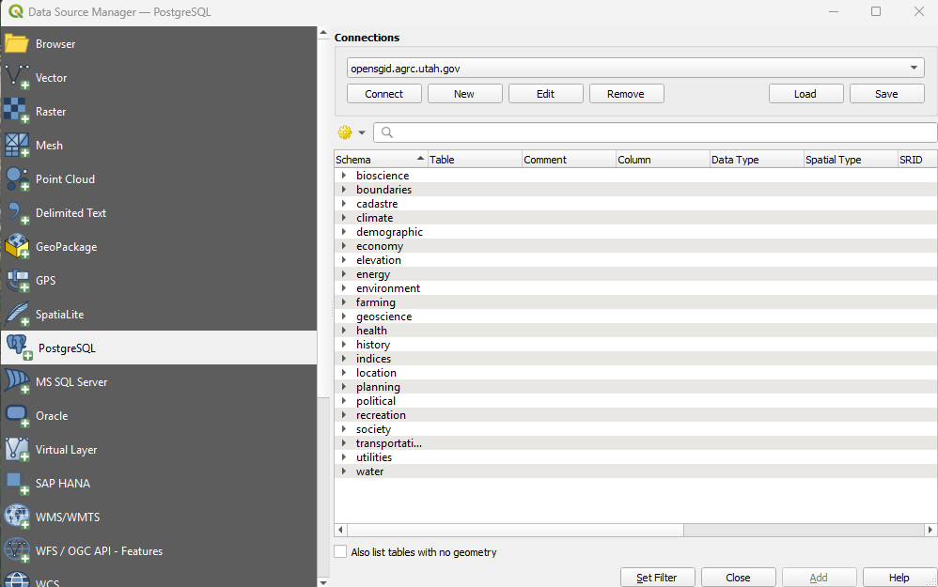Screen dimensions: 938x587
Task: Expand the elevation schema
Action: (344, 259)
